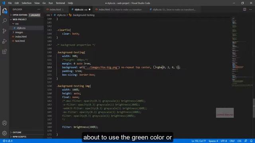
Task: Collapse the WEB-PROJECT folder section
Action: coord(26,19)
